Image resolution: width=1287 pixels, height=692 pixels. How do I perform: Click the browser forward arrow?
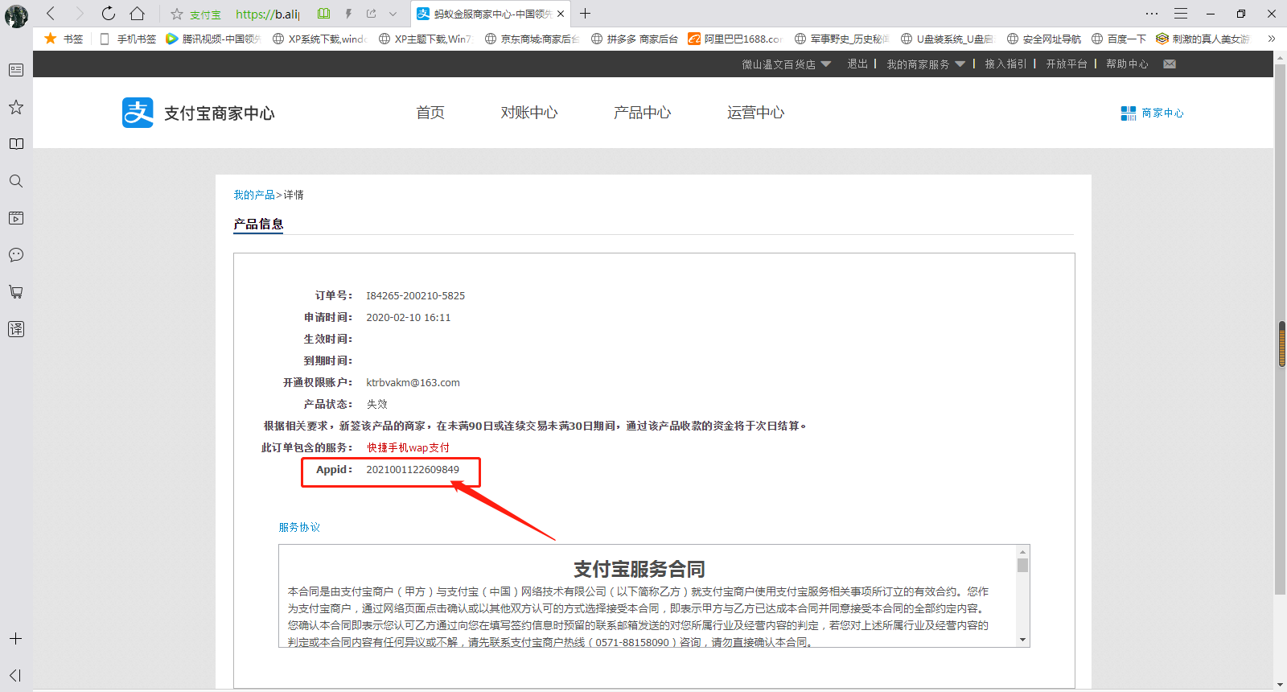[79, 14]
